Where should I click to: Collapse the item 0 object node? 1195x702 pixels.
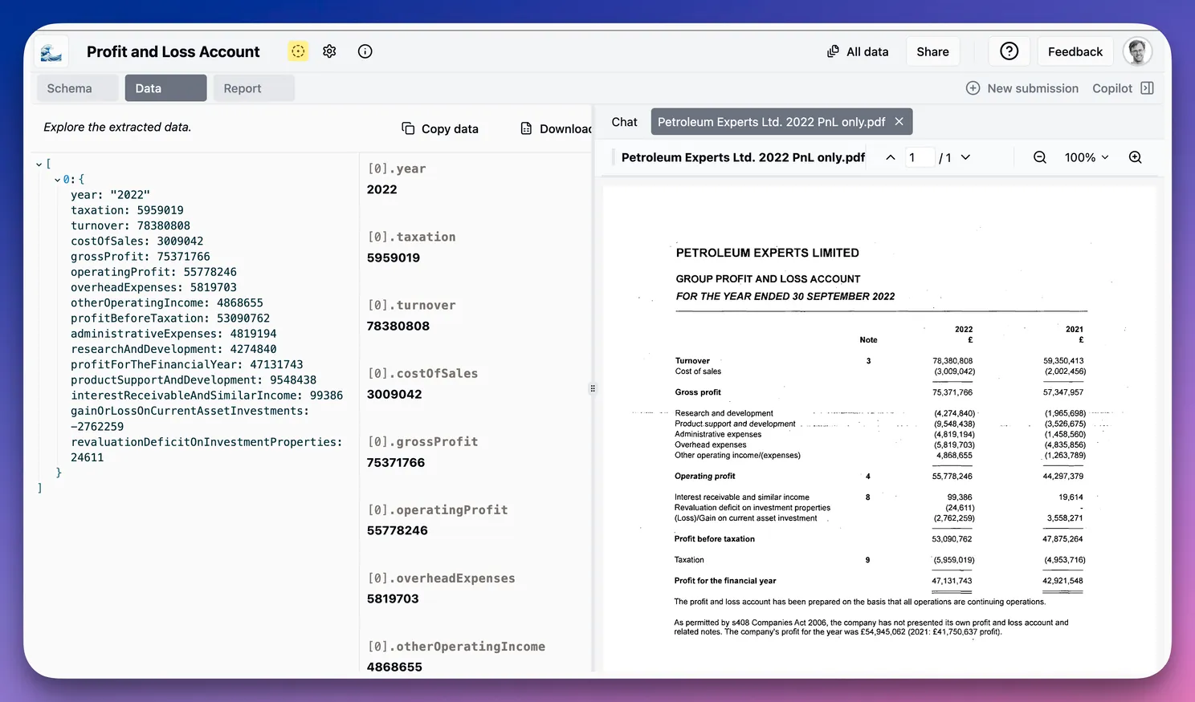click(57, 180)
